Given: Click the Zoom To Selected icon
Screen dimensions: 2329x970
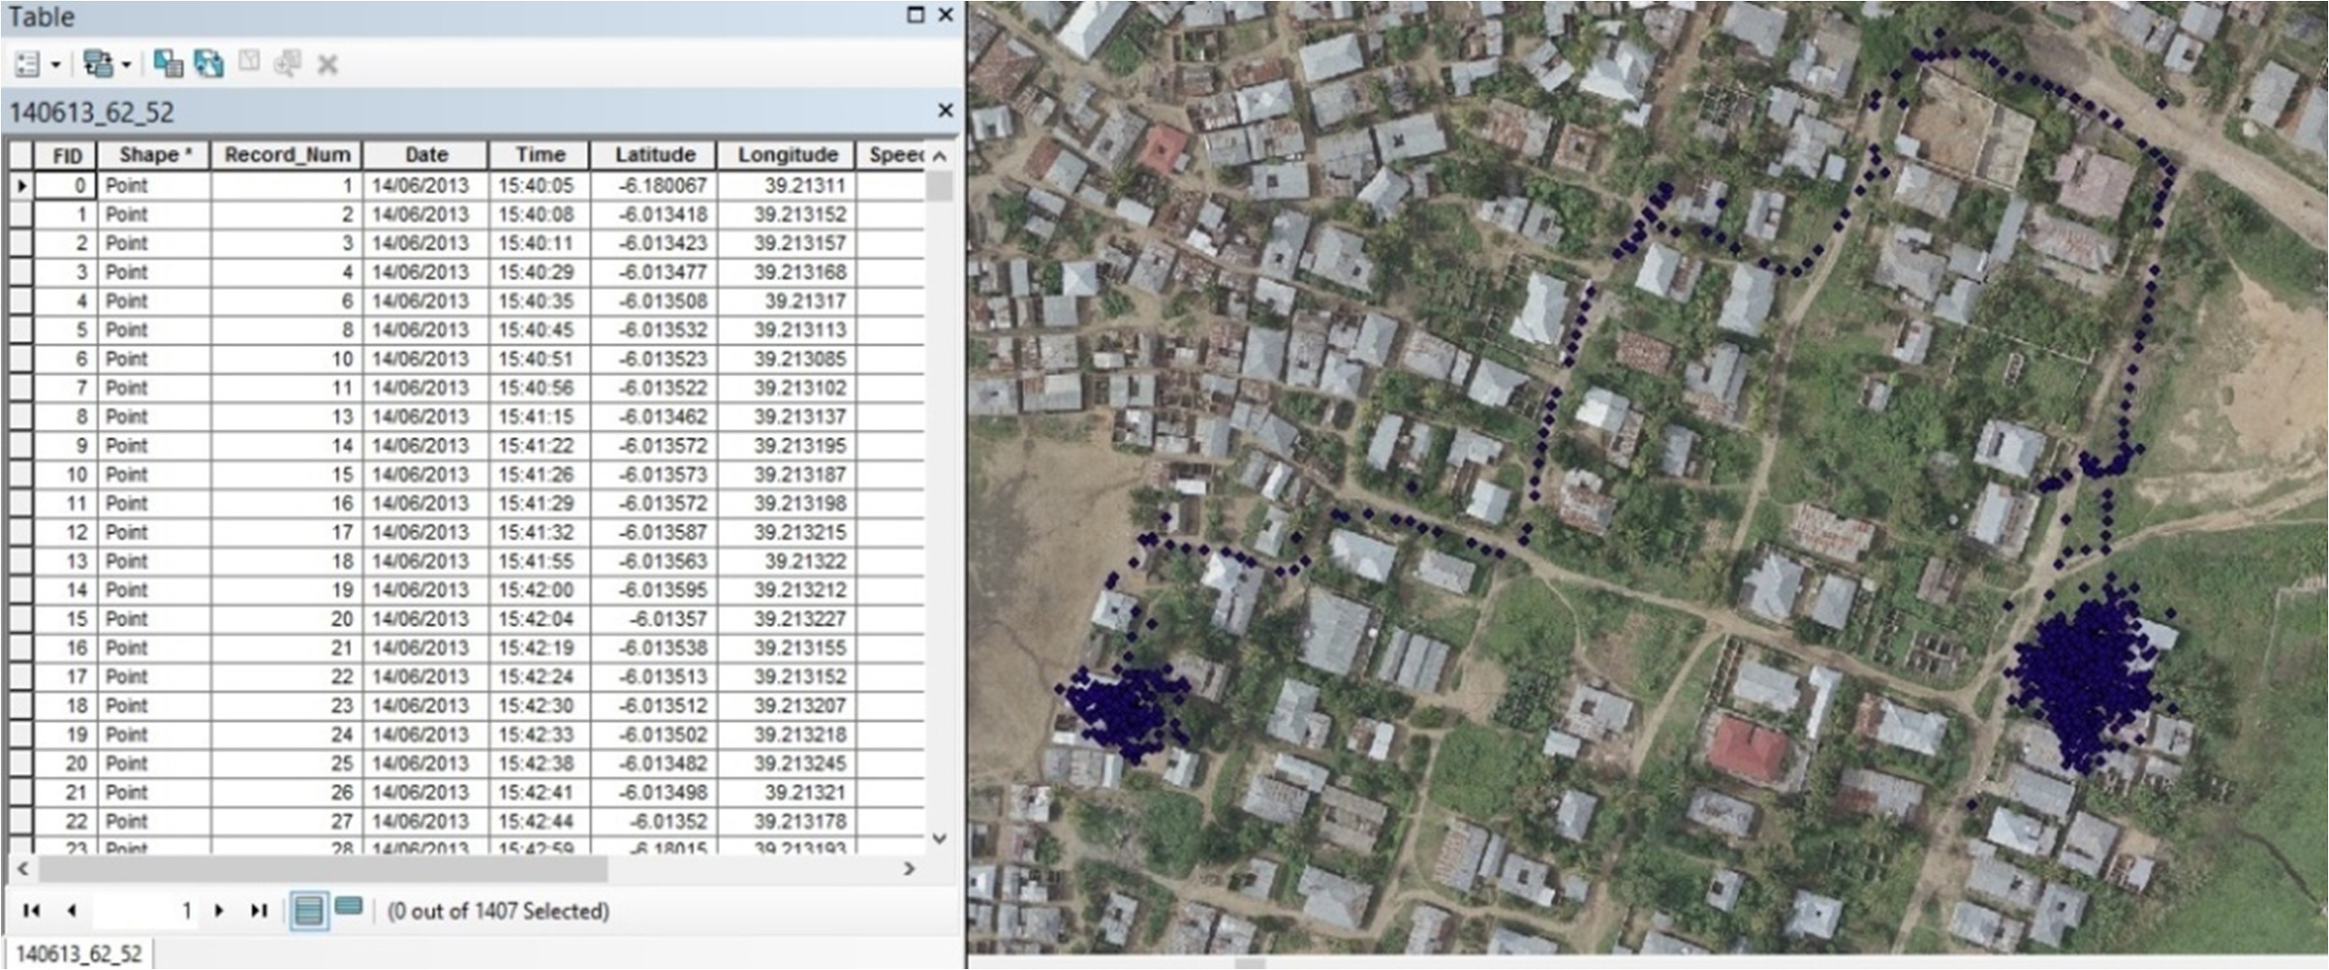Looking at the screenshot, I should point(288,63).
